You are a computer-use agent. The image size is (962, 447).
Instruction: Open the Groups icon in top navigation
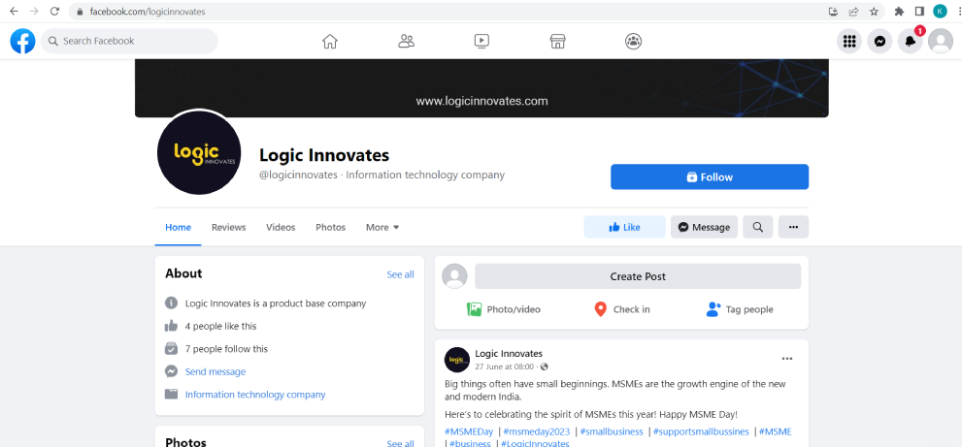(633, 41)
